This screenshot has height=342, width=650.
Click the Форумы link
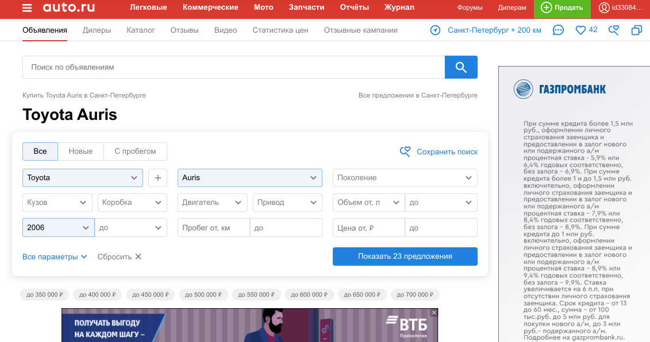470,7
